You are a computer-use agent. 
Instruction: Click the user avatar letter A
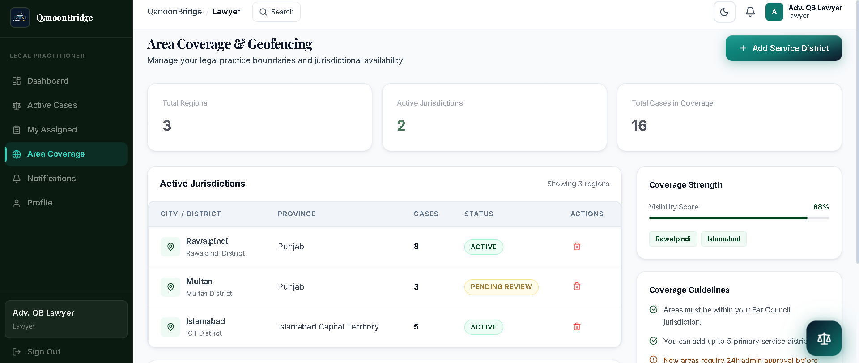774,12
